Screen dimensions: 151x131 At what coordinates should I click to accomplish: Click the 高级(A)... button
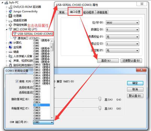(x=108, y=61)
